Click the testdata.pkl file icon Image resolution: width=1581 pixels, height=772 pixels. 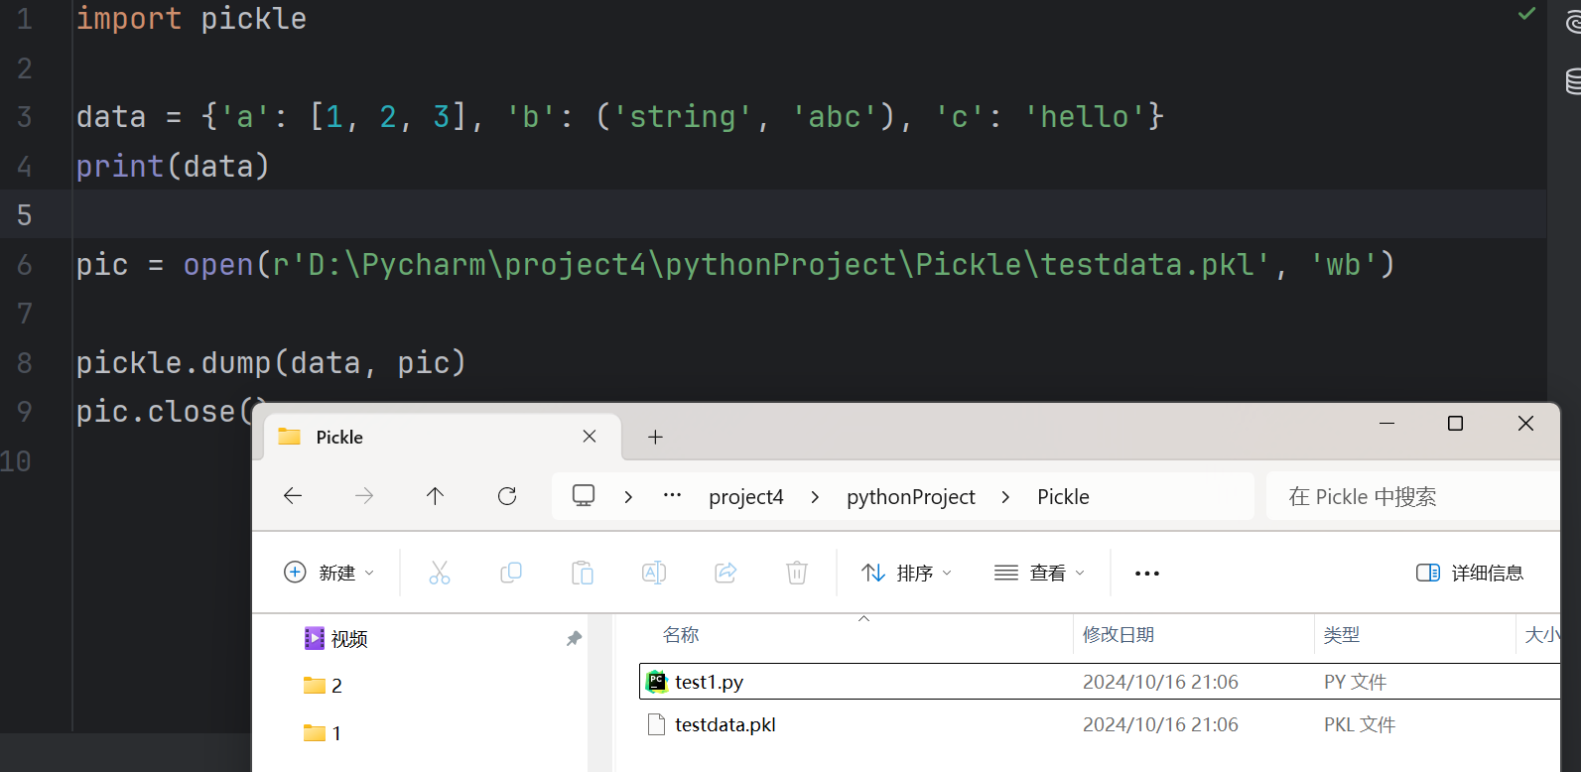[x=656, y=724]
